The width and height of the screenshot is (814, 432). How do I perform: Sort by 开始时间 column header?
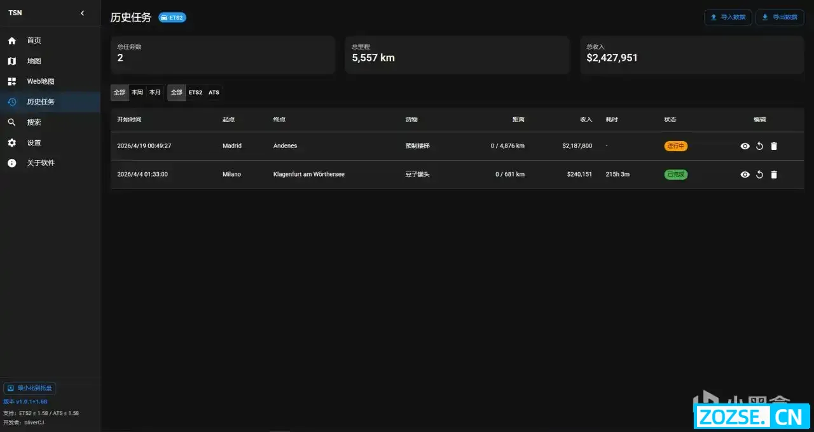(129, 119)
